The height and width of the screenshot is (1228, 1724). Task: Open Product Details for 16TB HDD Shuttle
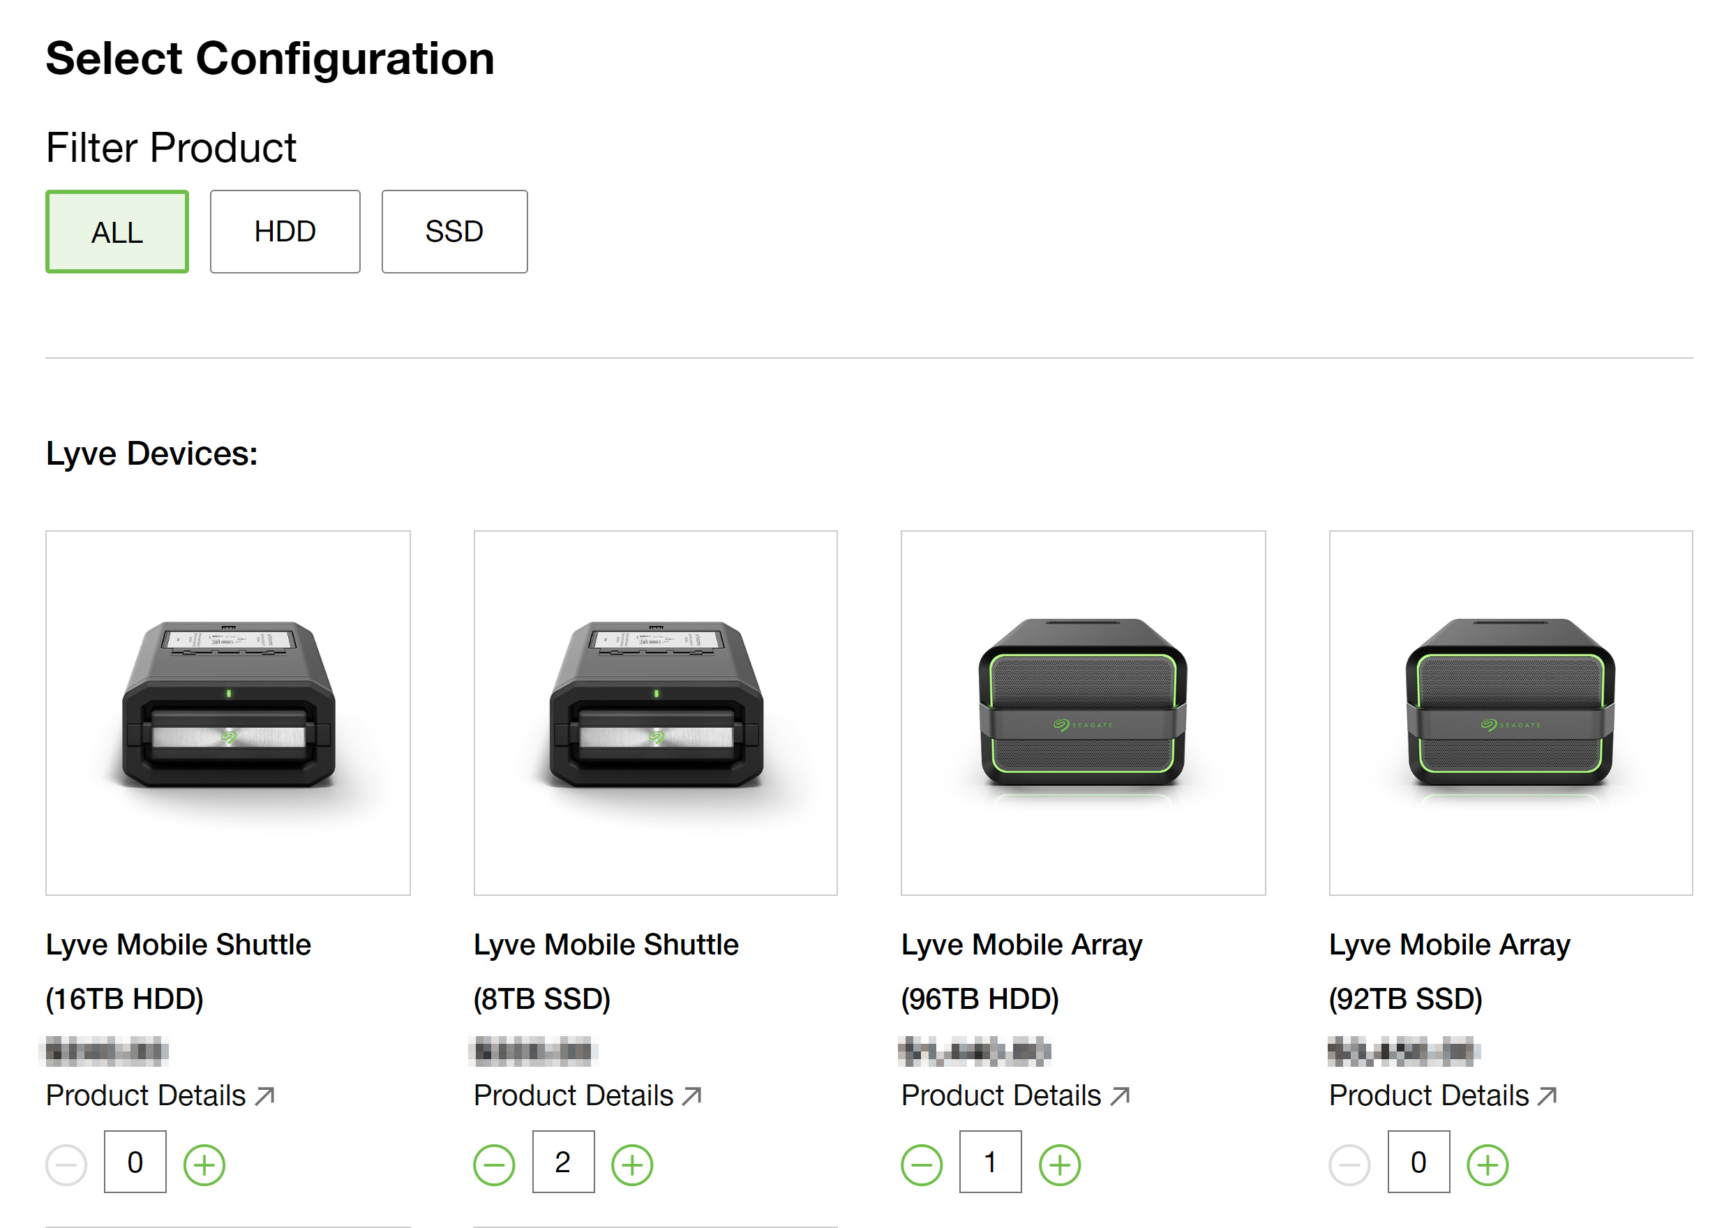(160, 1095)
